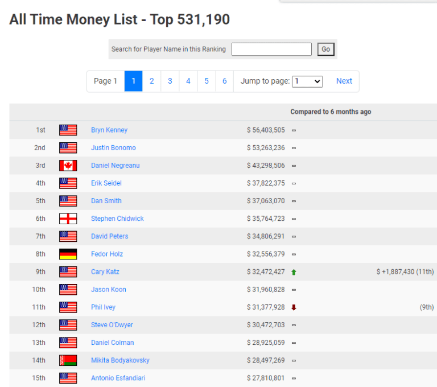Click the active page 1 button

pos(133,81)
